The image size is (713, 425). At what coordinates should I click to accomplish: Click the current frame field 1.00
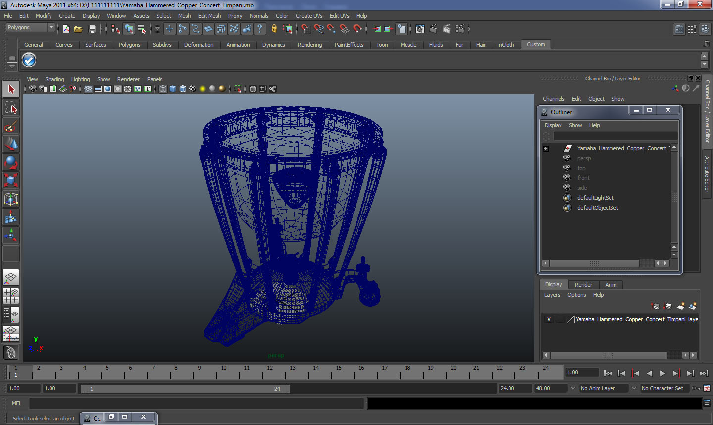pos(582,373)
